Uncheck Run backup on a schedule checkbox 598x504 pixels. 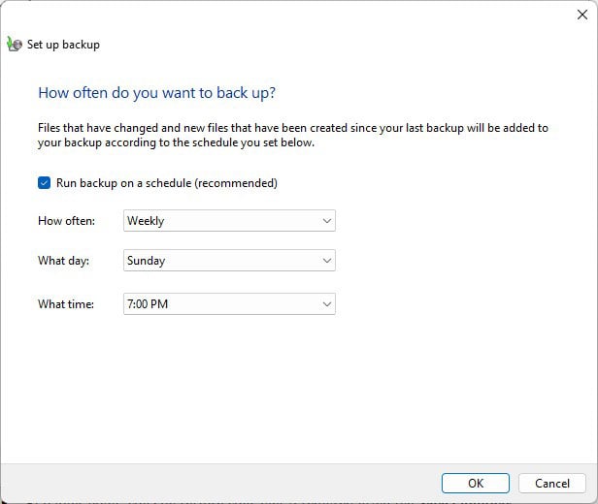pyautogui.click(x=45, y=183)
